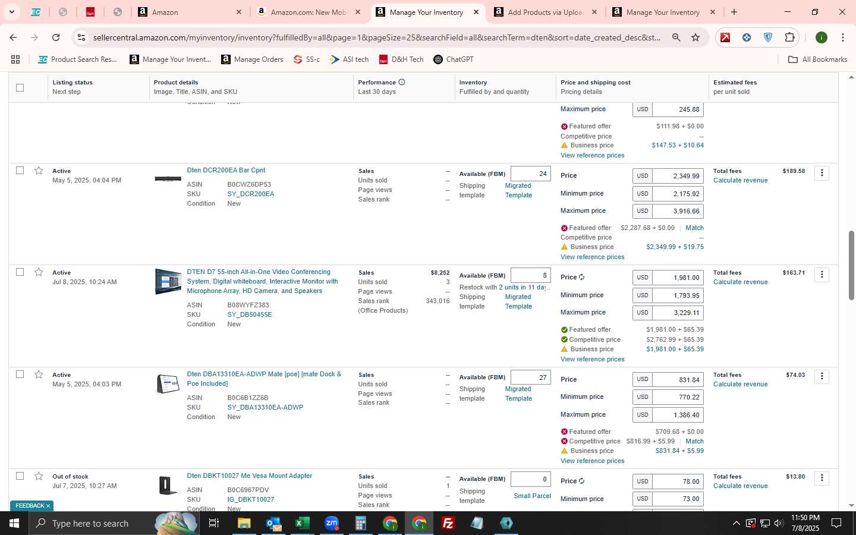Open actions menu for the $189.58 fees row
Screen dimensions: 856x535
(x=822, y=173)
